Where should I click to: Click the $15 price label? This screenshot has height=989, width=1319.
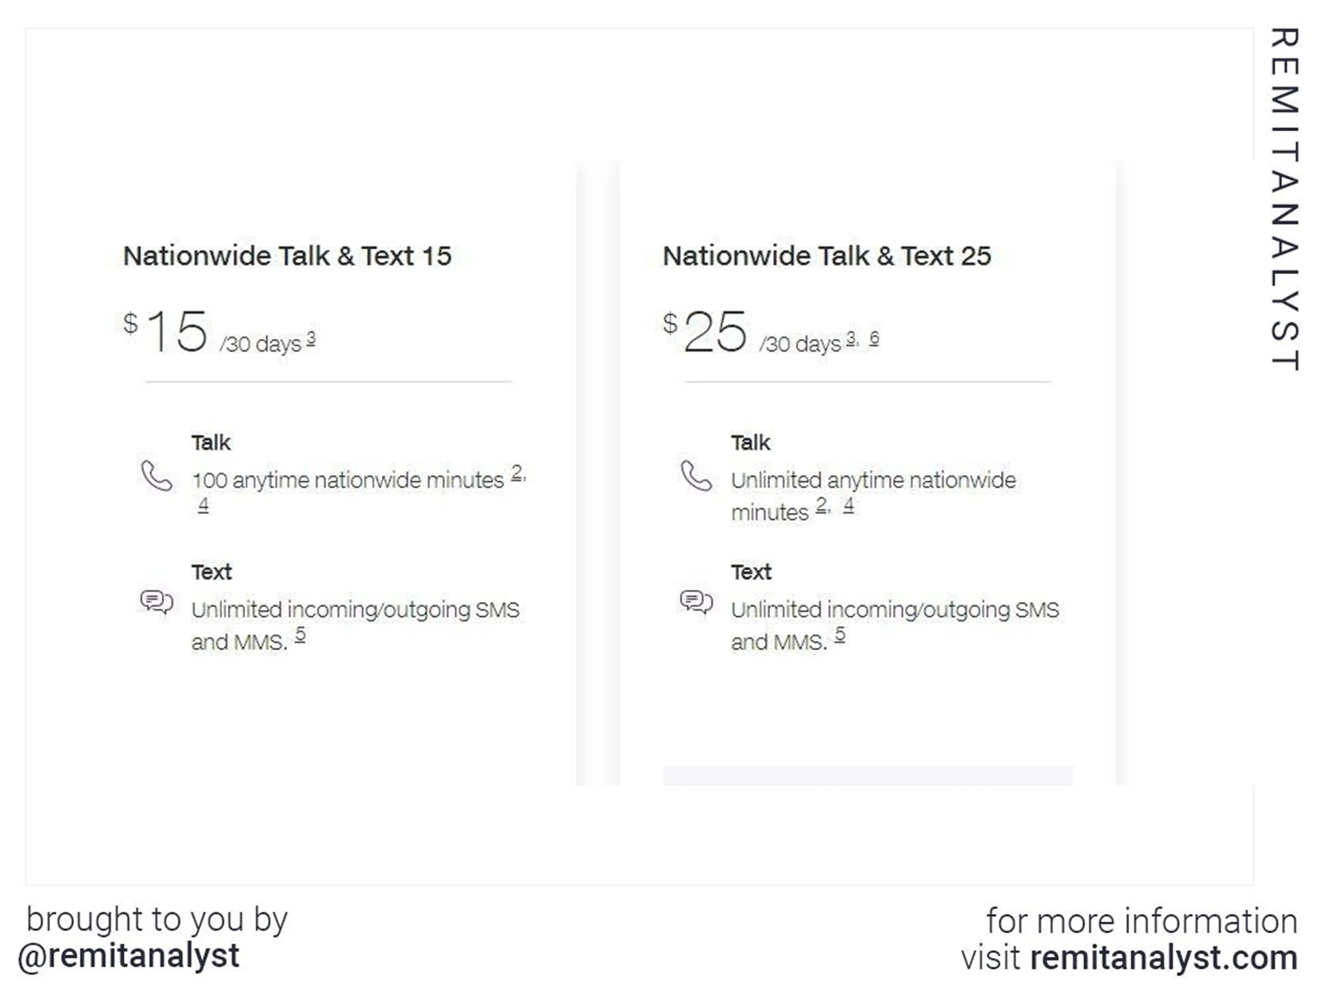[165, 332]
